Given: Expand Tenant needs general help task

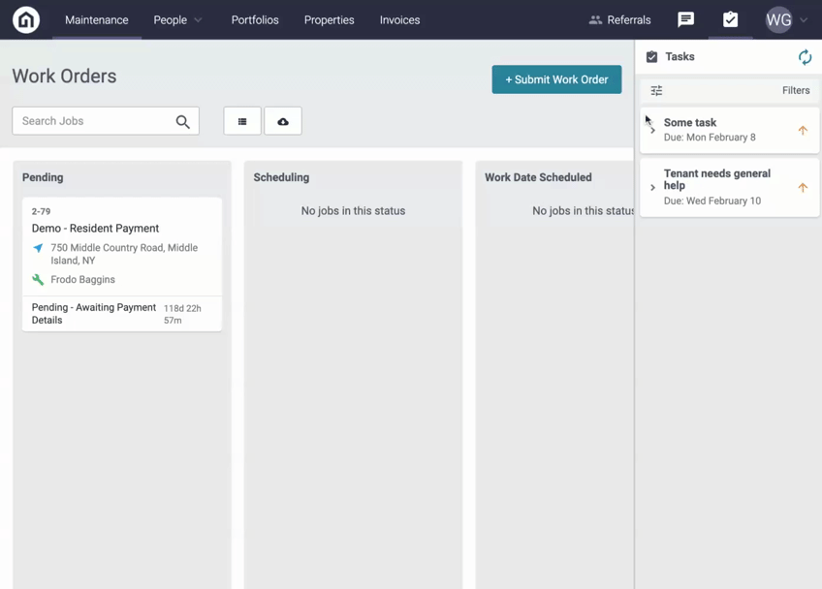Looking at the screenshot, I should pos(652,187).
